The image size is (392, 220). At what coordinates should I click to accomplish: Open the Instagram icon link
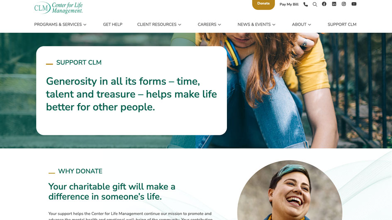click(344, 4)
